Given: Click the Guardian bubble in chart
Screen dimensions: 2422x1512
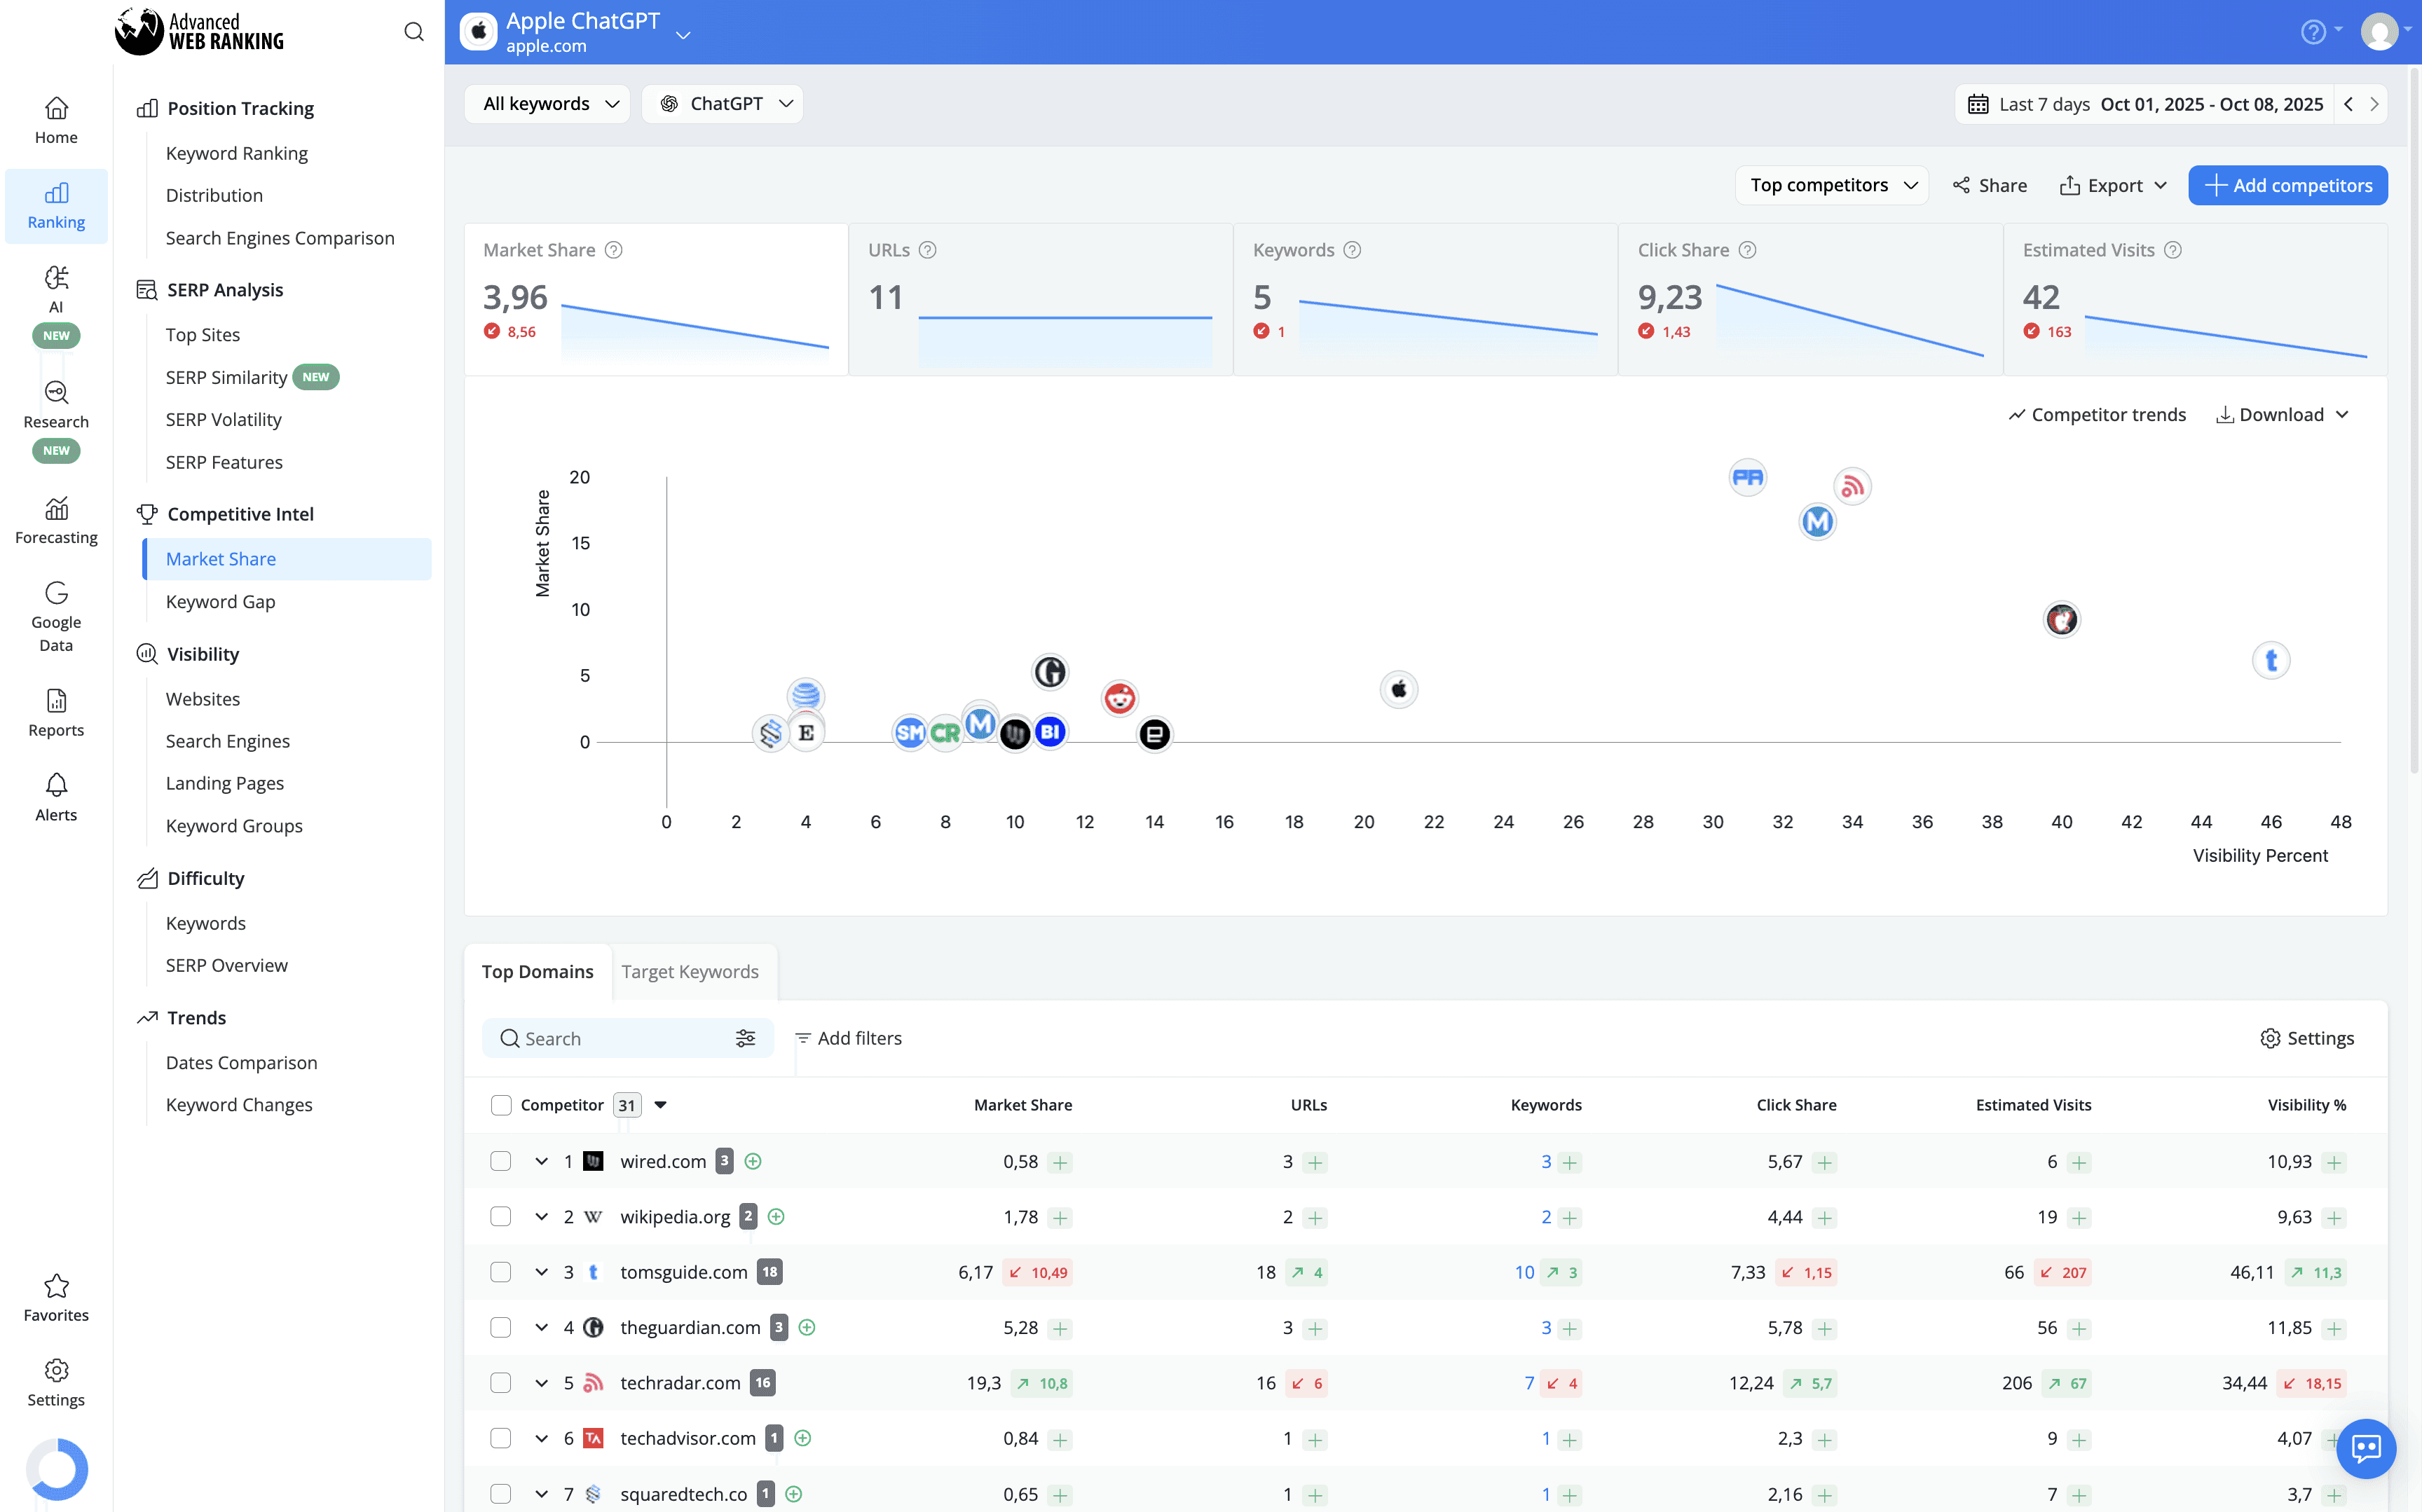Looking at the screenshot, I should tap(1049, 672).
